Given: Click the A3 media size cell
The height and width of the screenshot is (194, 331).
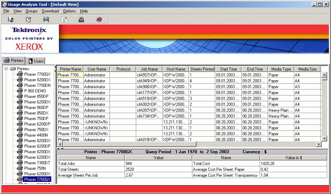Looking at the screenshot, I should 307,87.
